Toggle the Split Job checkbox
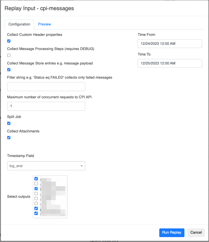This screenshot has height=242, width=209. tap(9, 123)
